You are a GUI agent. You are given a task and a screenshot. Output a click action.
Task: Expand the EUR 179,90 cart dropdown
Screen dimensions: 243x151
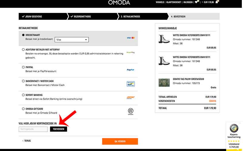click(208, 2)
